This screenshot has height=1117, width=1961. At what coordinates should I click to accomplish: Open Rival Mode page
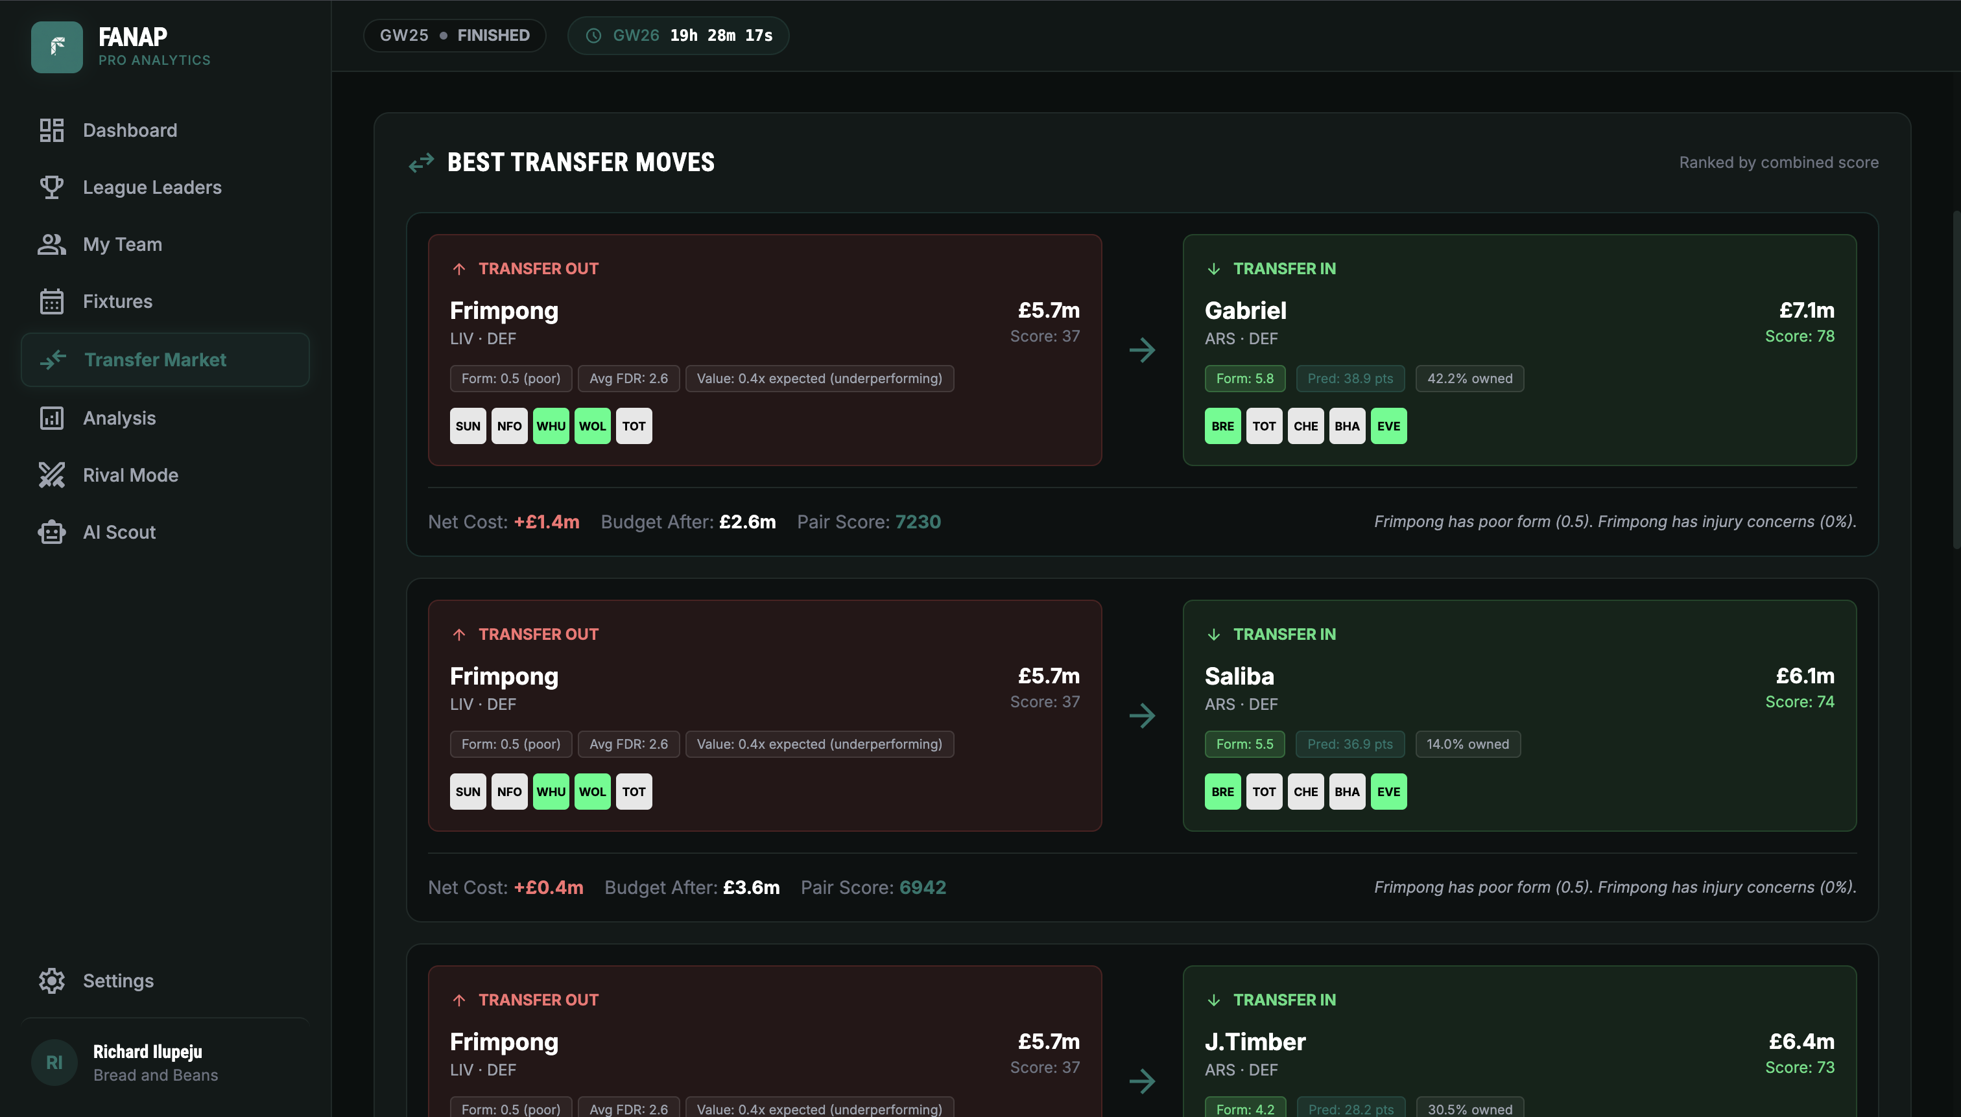pos(165,475)
